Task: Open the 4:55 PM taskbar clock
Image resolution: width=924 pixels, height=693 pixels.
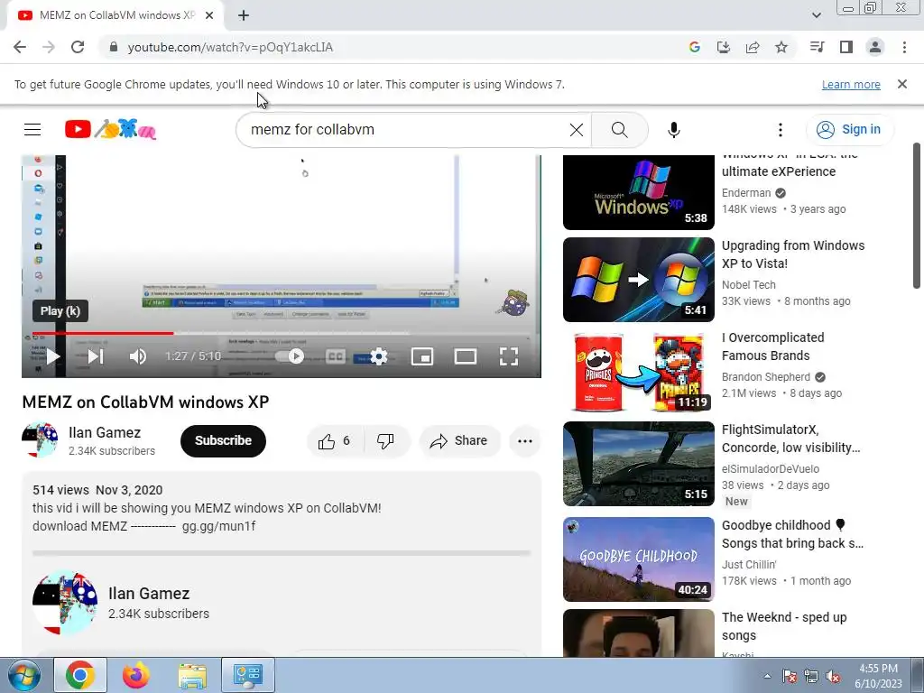Action: pos(878,676)
